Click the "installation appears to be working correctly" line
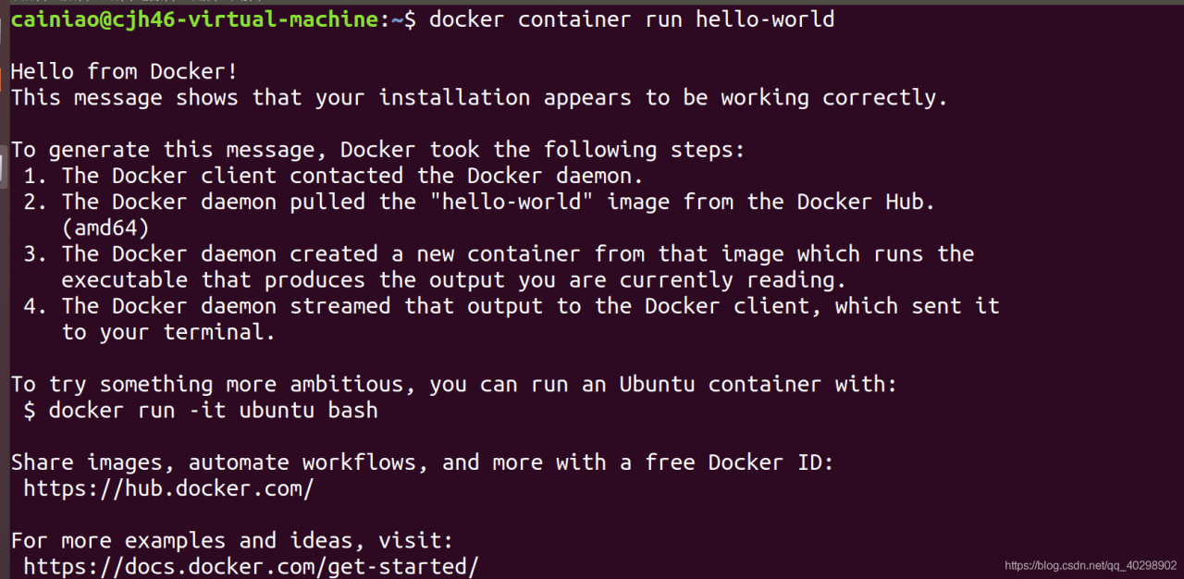This screenshot has width=1184, height=579. pyautogui.click(x=479, y=97)
